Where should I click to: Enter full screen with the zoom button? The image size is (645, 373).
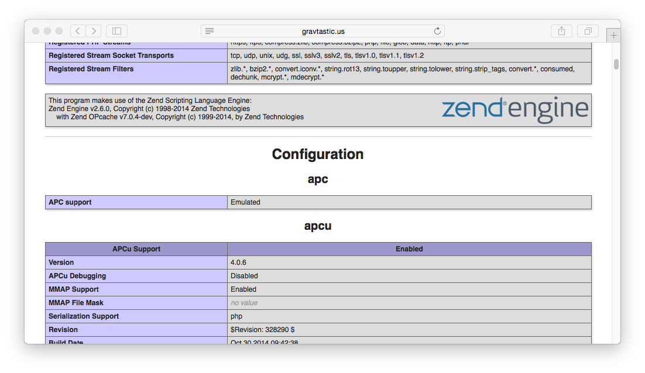point(59,31)
